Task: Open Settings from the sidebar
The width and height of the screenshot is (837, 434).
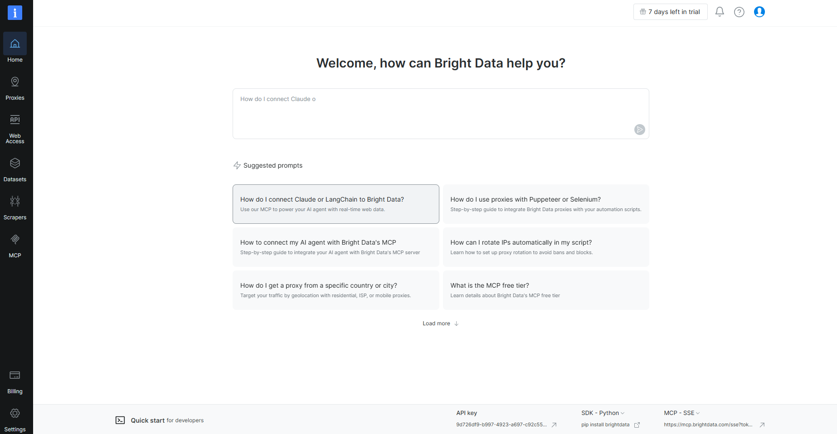Action: pyautogui.click(x=15, y=420)
